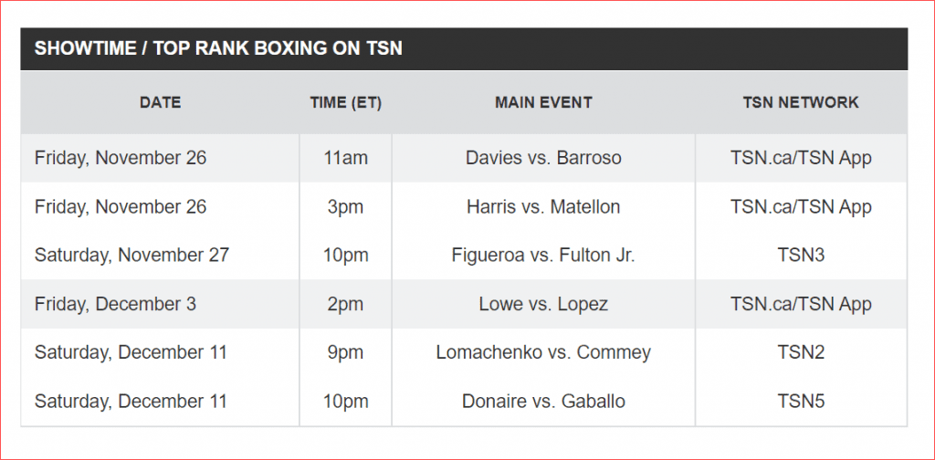Click the TSN3 network cell
This screenshot has height=460, width=935.
coord(801,255)
